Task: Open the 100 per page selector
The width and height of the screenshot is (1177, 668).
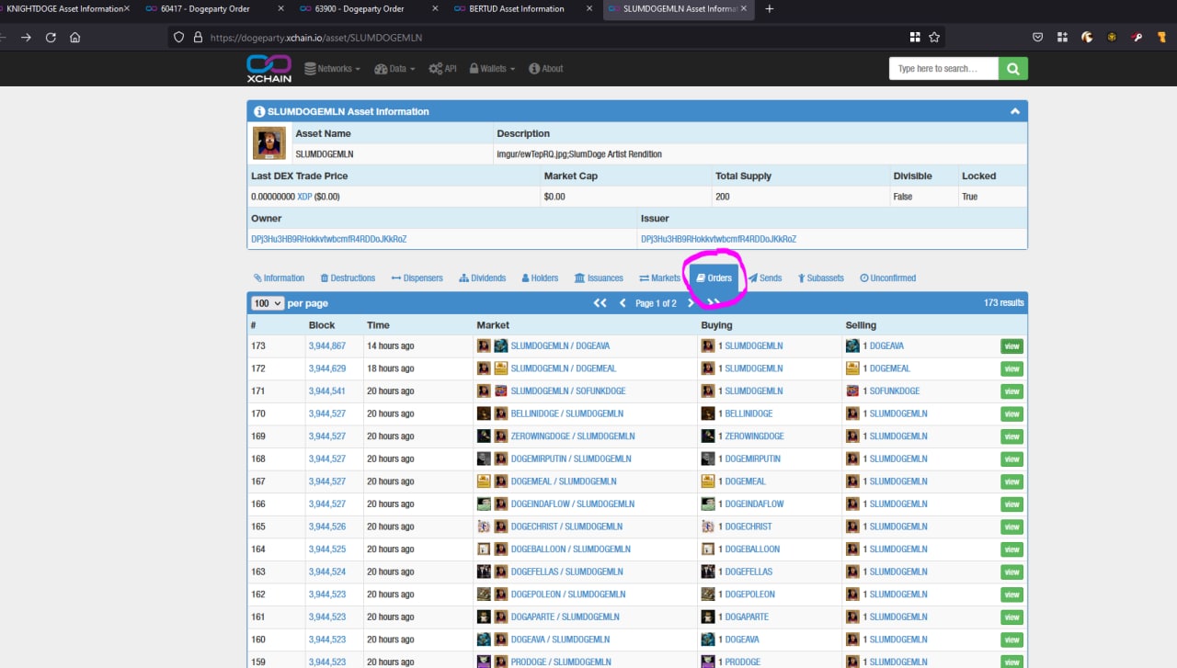Action: coord(268,303)
